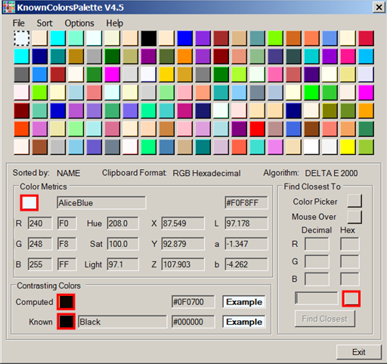
Task: Toggle the Mouse Over button
Action: pos(354,217)
